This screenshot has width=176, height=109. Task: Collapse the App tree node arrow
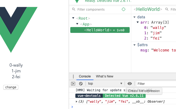click(x=77, y=24)
